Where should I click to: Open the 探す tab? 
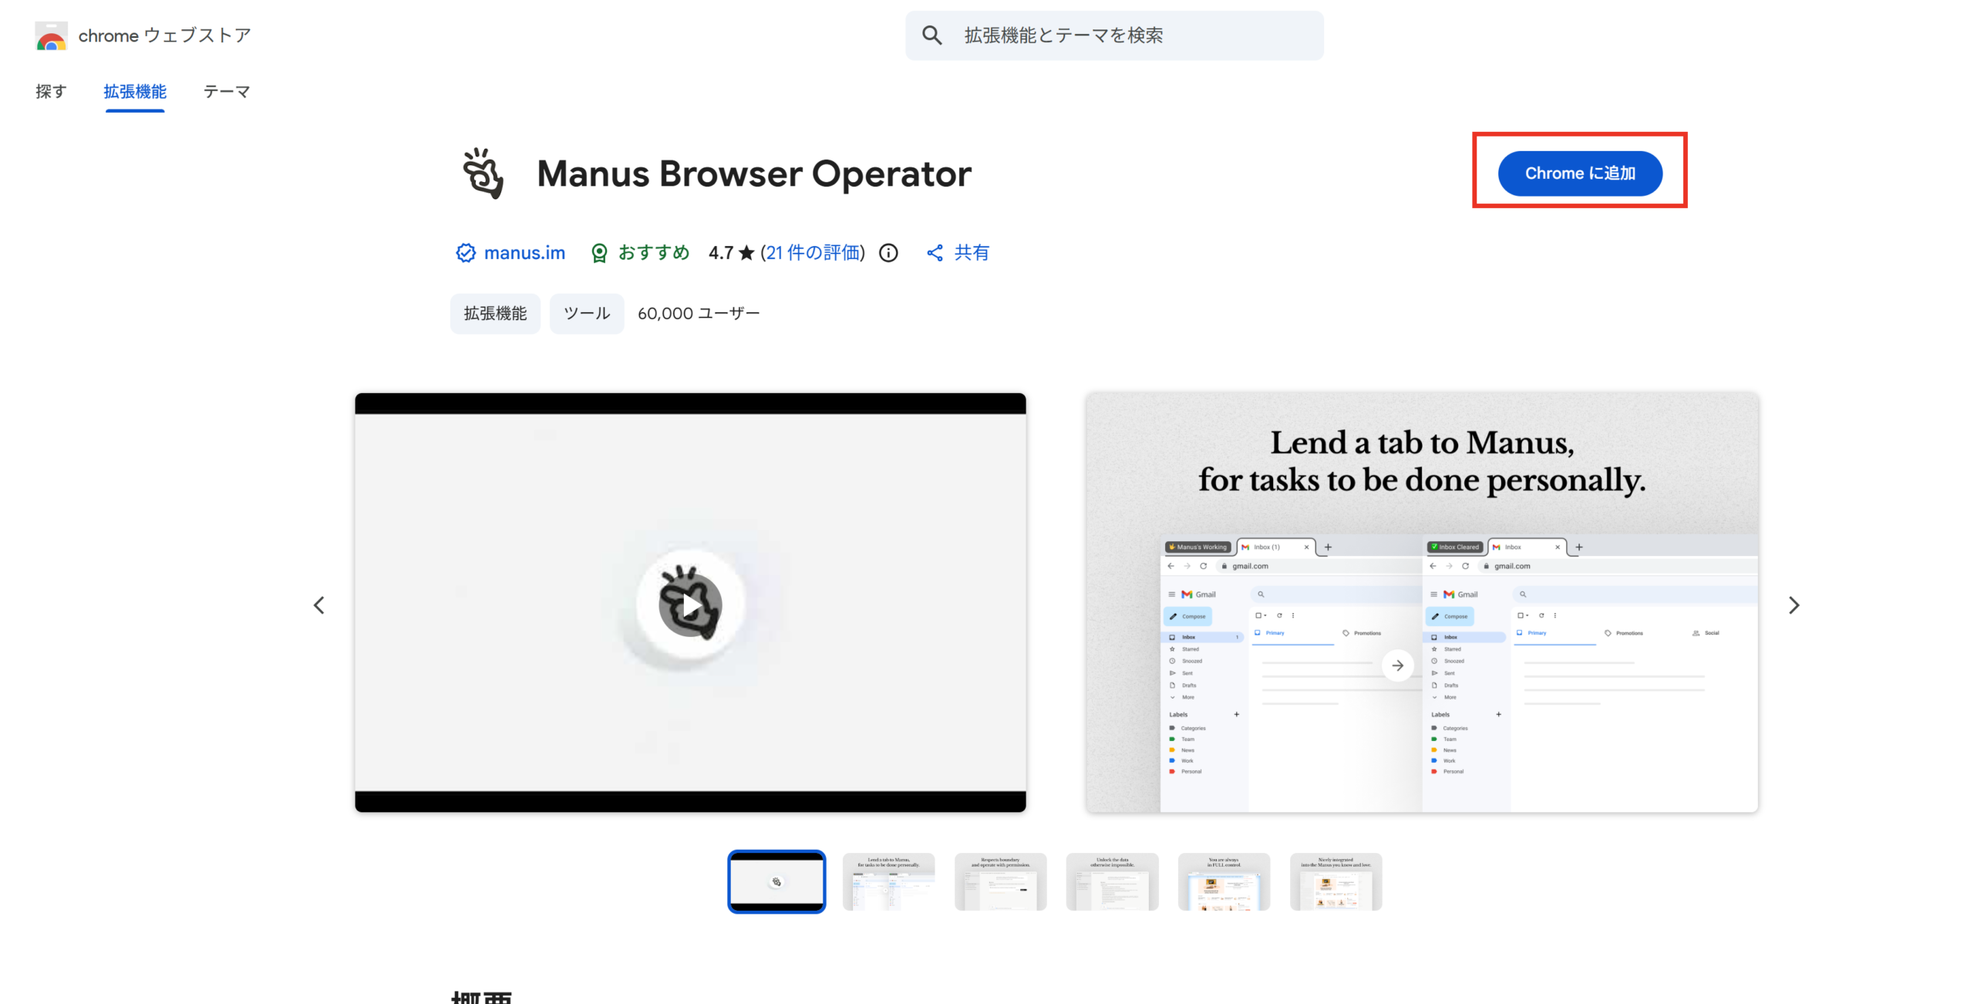tap(51, 92)
